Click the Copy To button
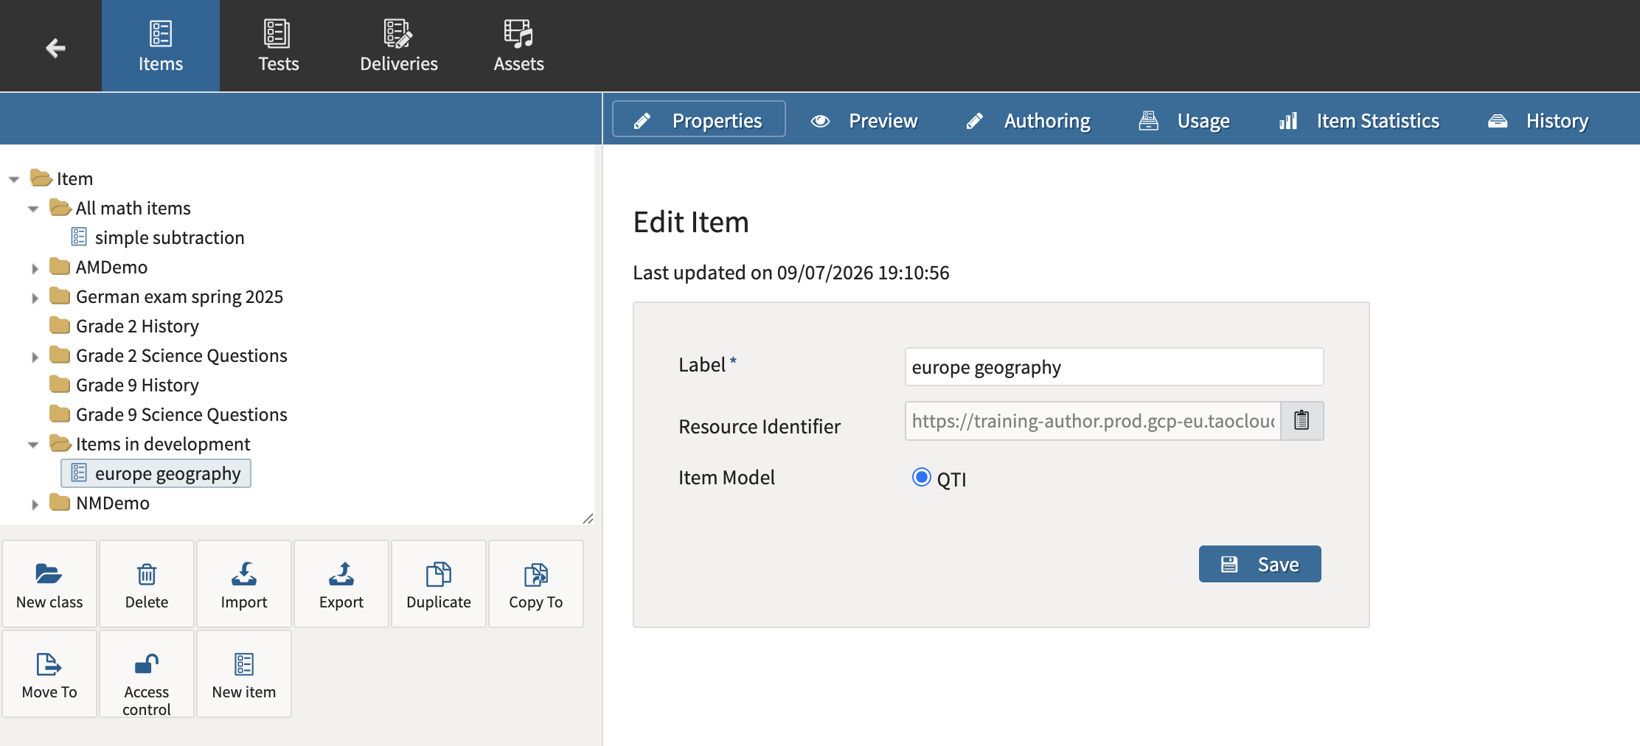The width and height of the screenshot is (1640, 746). (536, 584)
